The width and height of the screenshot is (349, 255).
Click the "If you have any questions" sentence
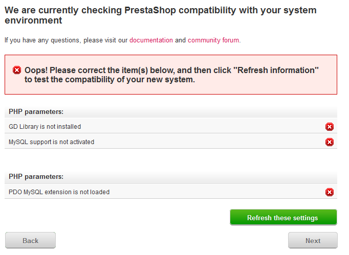point(123,40)
